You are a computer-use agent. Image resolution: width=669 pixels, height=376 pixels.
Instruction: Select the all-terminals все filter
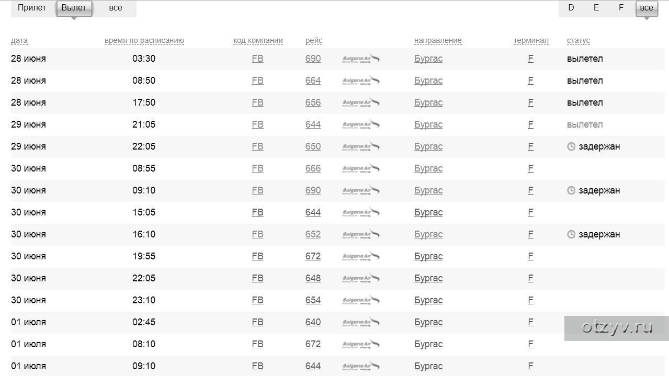(647, 8)
